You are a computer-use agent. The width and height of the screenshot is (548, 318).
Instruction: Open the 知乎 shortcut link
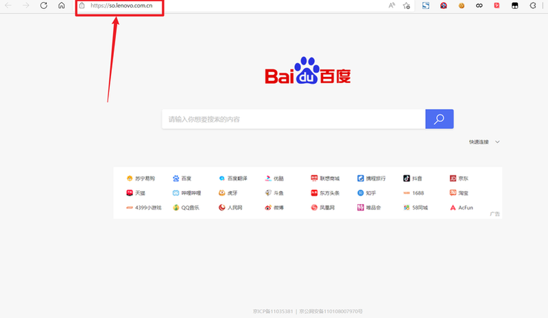[x=367, y=193]
